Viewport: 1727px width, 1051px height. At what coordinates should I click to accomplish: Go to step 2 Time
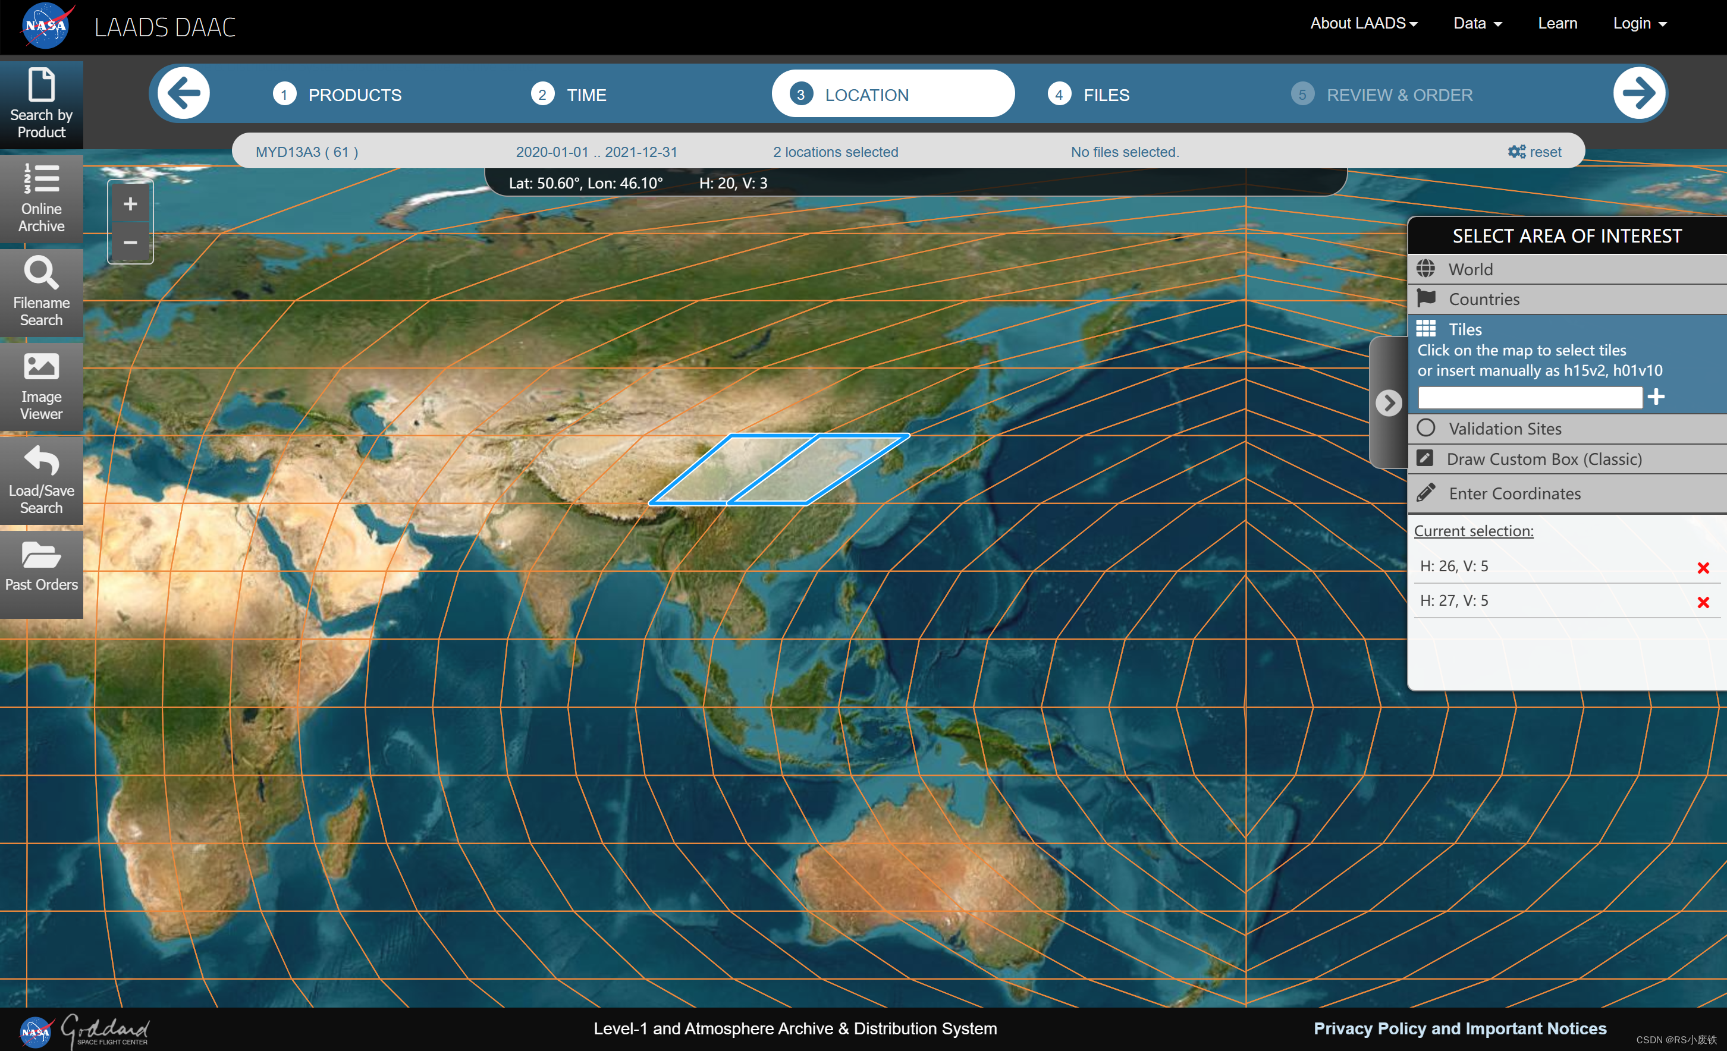click(x=569, y=95)
